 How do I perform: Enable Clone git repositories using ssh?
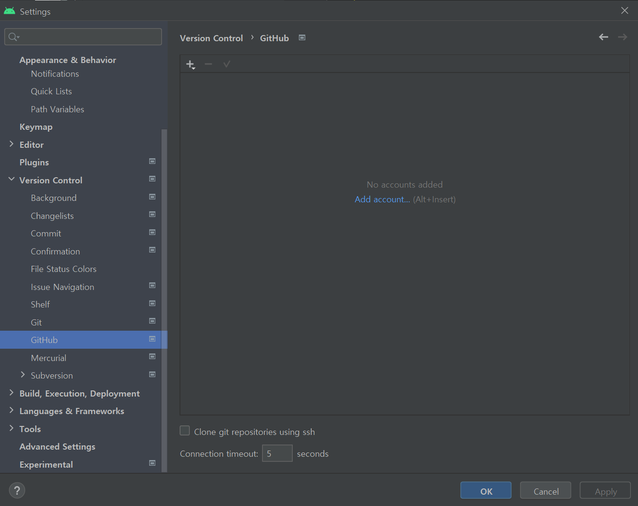click(x=185, y=431)
